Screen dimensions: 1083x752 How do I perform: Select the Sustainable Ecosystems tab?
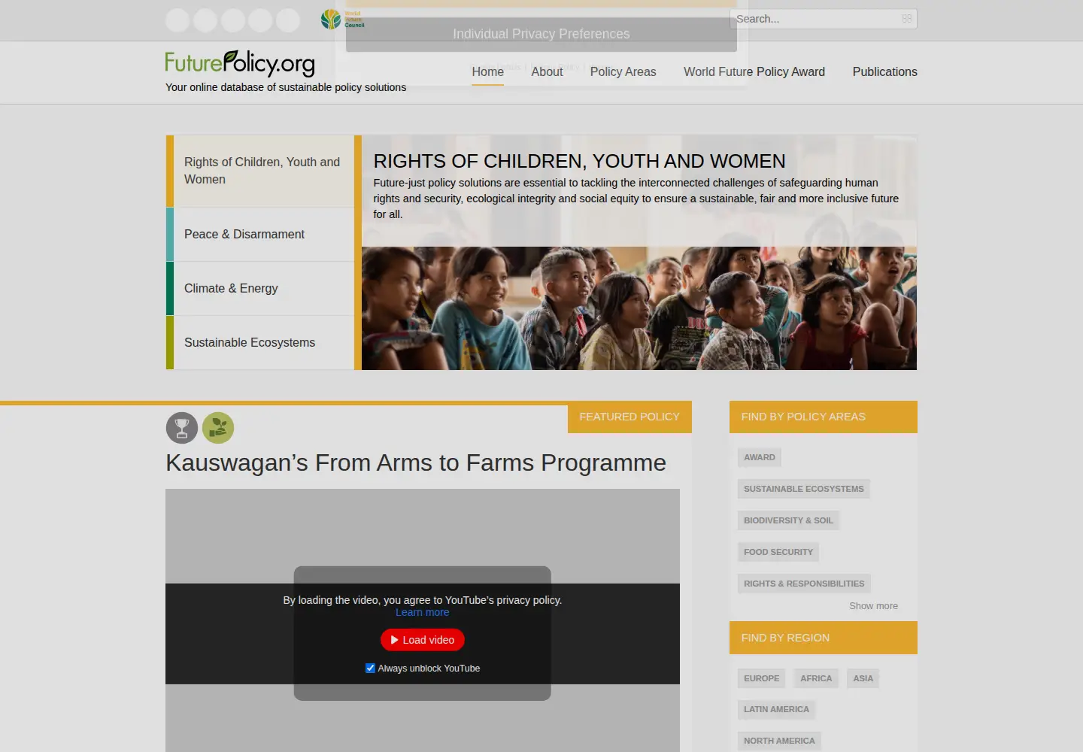pos(260,343)
